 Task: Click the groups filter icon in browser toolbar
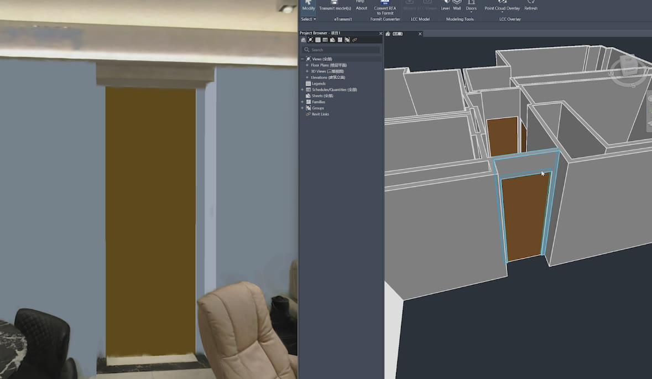click(x=347, y=40)
